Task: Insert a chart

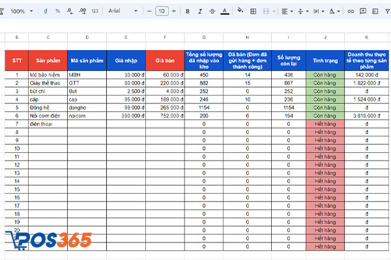Action: tap(373, 11)
